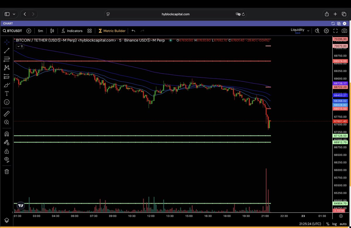The width and height of the screenshot is (351, 228).
Task: Refresh the CHART panel
Action: 333,23
